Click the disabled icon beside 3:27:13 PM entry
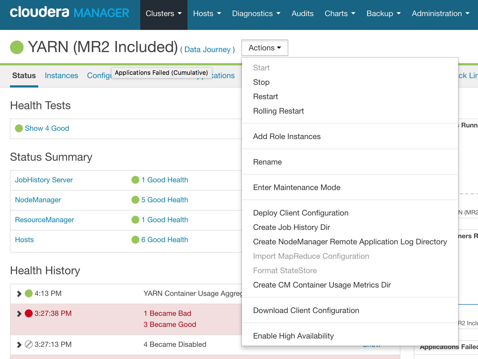478x359 pixels. pos(28,344)
